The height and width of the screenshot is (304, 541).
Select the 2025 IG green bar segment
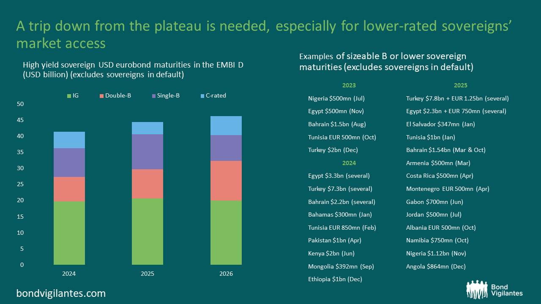[148, 231]
